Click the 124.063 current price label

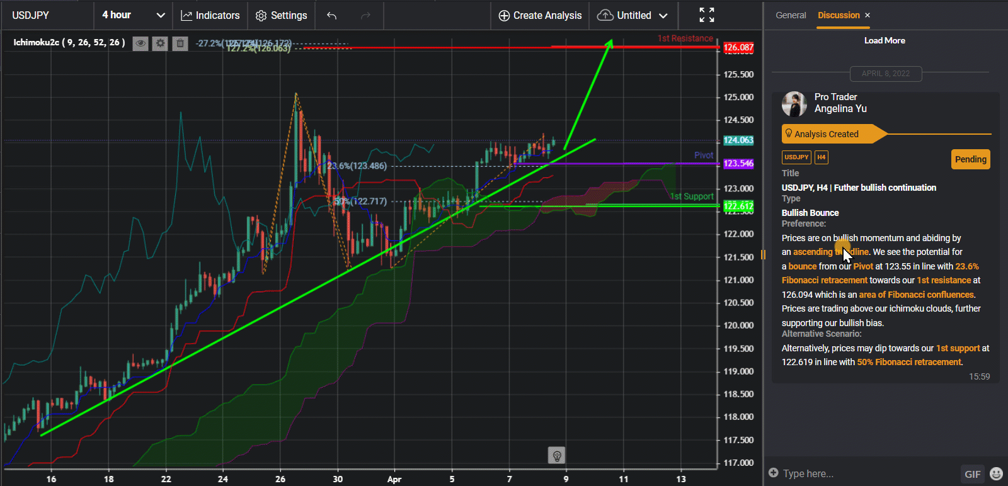(738, 140)
